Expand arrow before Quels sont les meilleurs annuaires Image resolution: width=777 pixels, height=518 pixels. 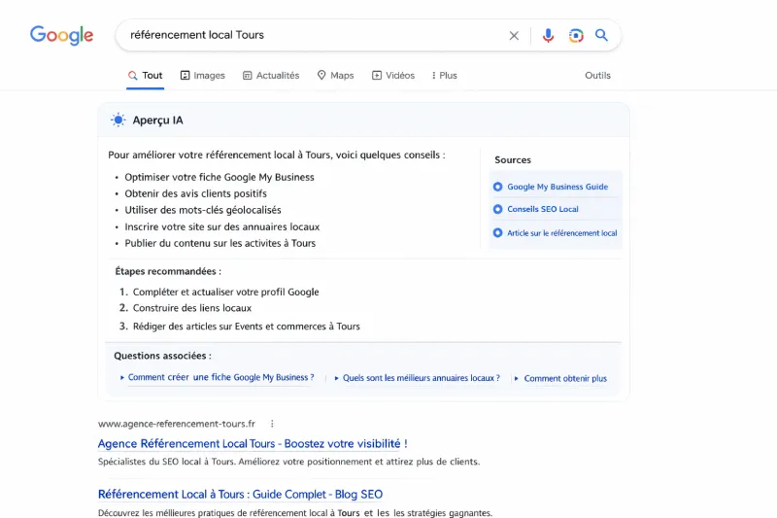click(336, 378)
